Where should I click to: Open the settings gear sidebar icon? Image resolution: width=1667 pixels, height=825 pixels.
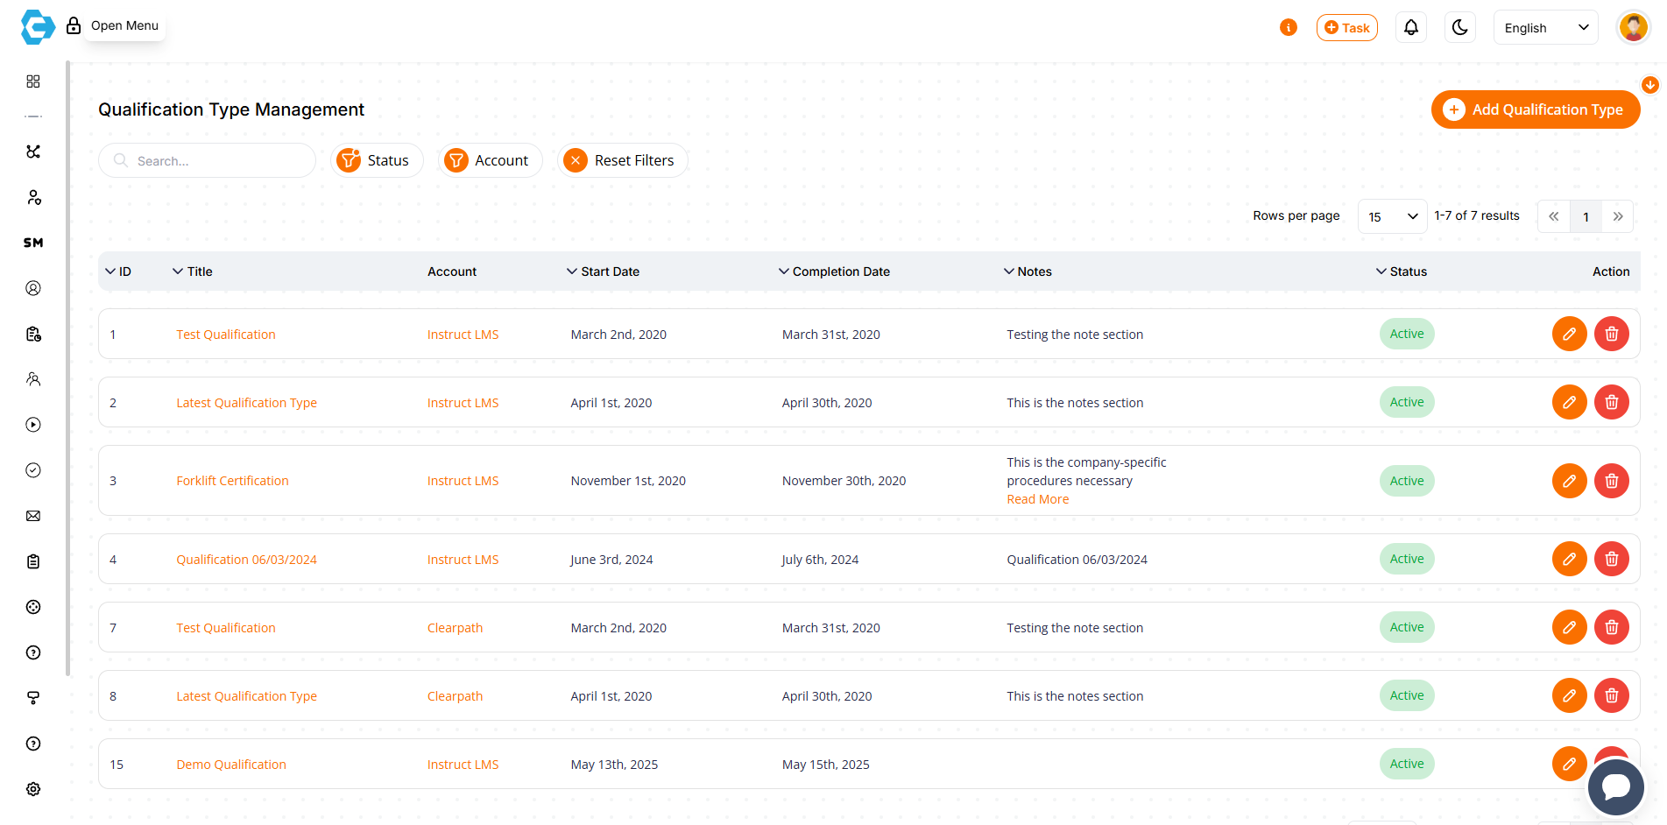pos(33,789)
